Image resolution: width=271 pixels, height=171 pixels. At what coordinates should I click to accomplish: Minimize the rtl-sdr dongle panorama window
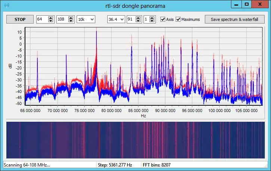click(236, 4)
